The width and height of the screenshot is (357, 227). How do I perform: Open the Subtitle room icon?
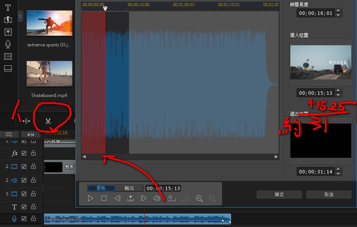click(8, 68)
